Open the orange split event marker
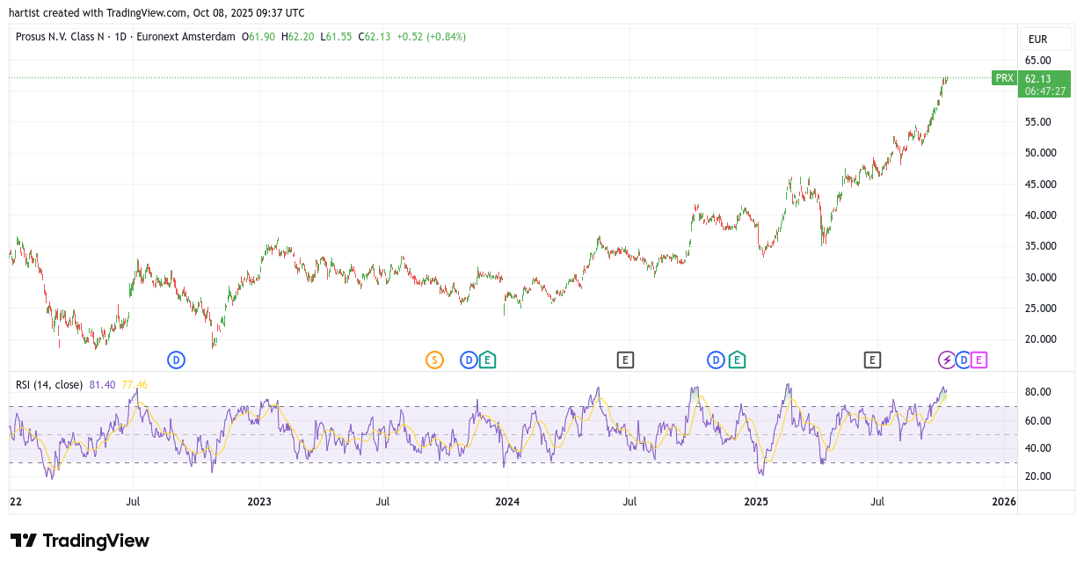1084x567 pixels. pos(434,360)
